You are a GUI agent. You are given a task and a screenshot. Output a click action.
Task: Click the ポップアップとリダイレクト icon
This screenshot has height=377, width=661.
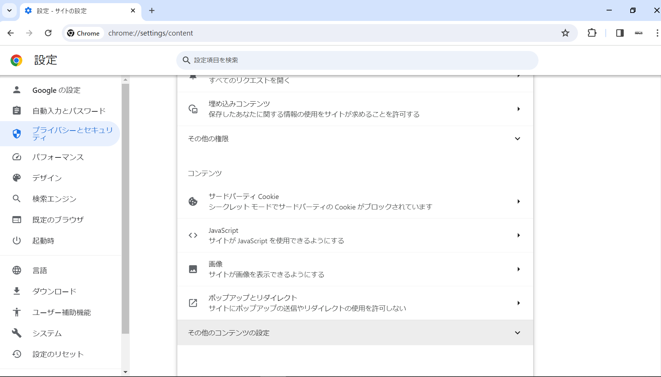click(193, 303)
